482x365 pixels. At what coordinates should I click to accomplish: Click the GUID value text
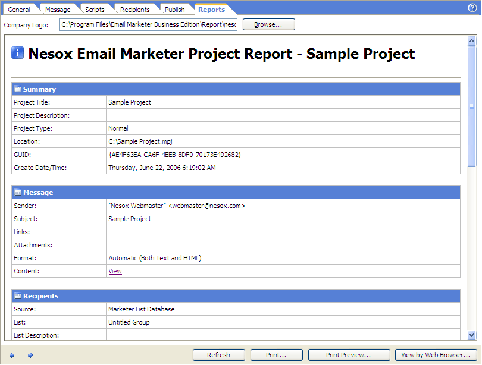tap(175, 155)
